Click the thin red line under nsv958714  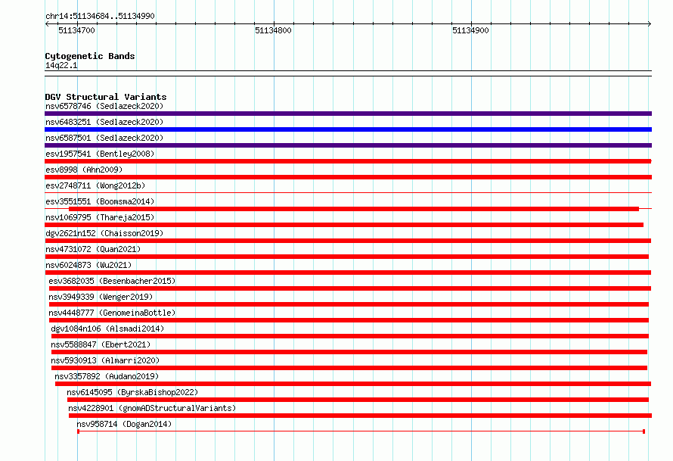(361, 431)
